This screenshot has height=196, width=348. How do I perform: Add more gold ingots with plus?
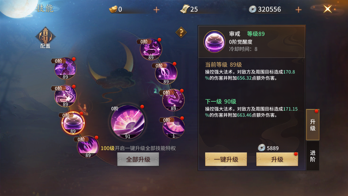point(156,10)
